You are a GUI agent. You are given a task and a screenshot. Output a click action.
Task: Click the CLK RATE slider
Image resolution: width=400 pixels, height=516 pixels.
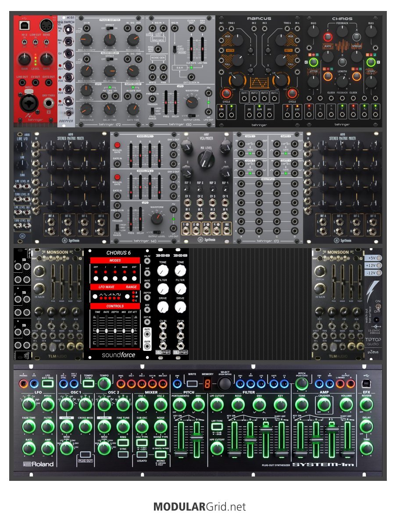[191, 49]
